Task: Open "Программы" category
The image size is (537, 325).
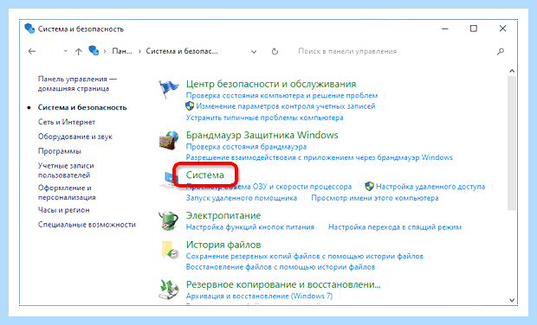Action: pos(59,151)
